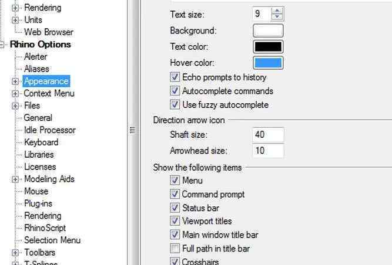Open the Hover color swatch
392x265 pixels.
(x=268, y=63)
